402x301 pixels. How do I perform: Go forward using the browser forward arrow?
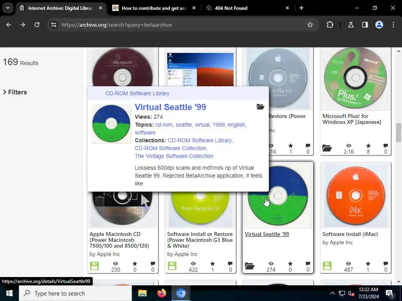[x=23, y=25]
